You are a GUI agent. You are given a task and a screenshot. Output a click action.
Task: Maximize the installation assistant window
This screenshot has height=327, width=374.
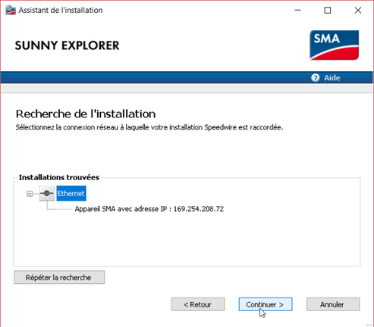coord(328,11)
